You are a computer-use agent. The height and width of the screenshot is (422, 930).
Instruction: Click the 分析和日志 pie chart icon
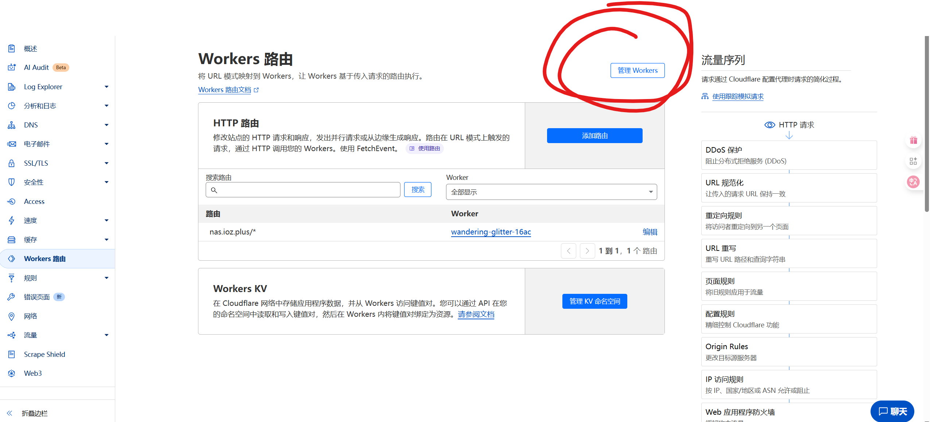click(12, 106)
